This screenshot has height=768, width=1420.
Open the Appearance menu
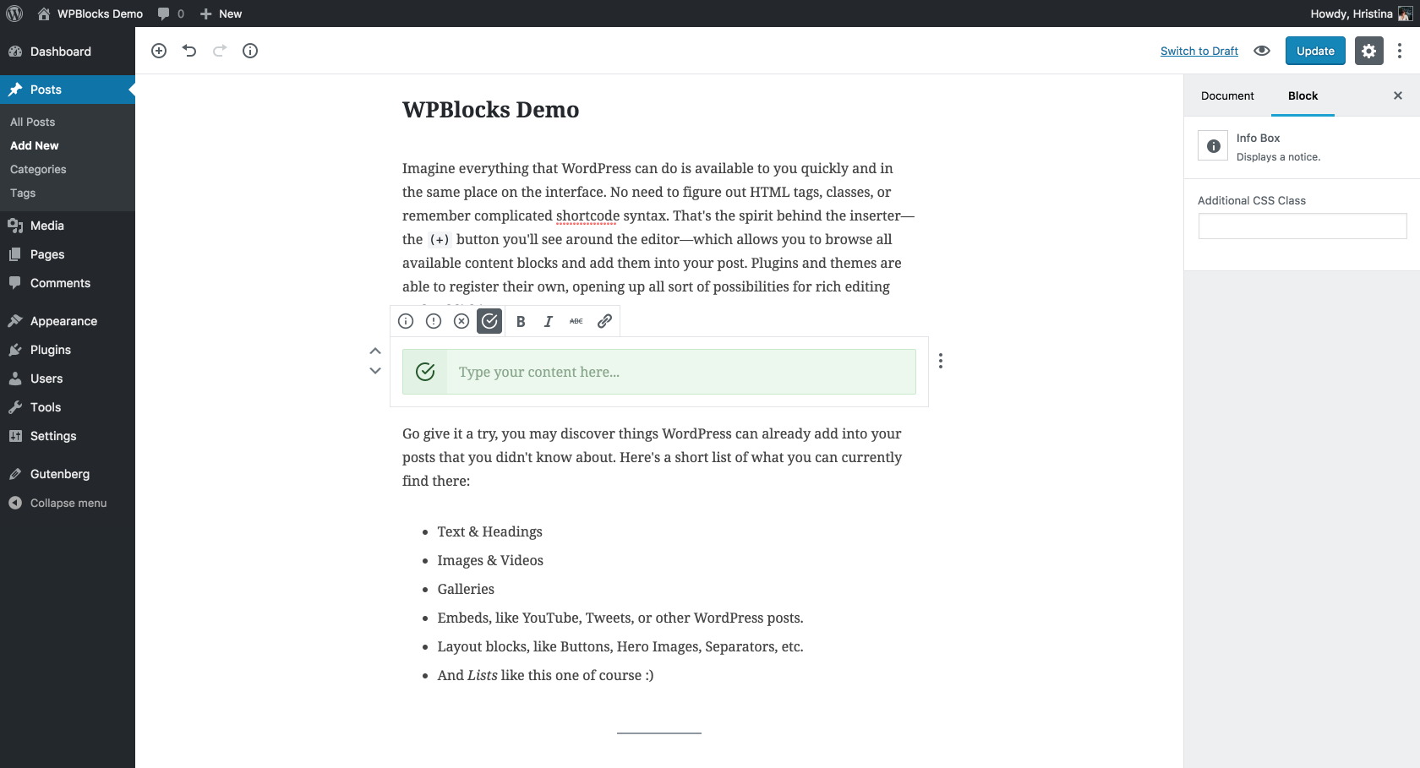tap(68, 321)
